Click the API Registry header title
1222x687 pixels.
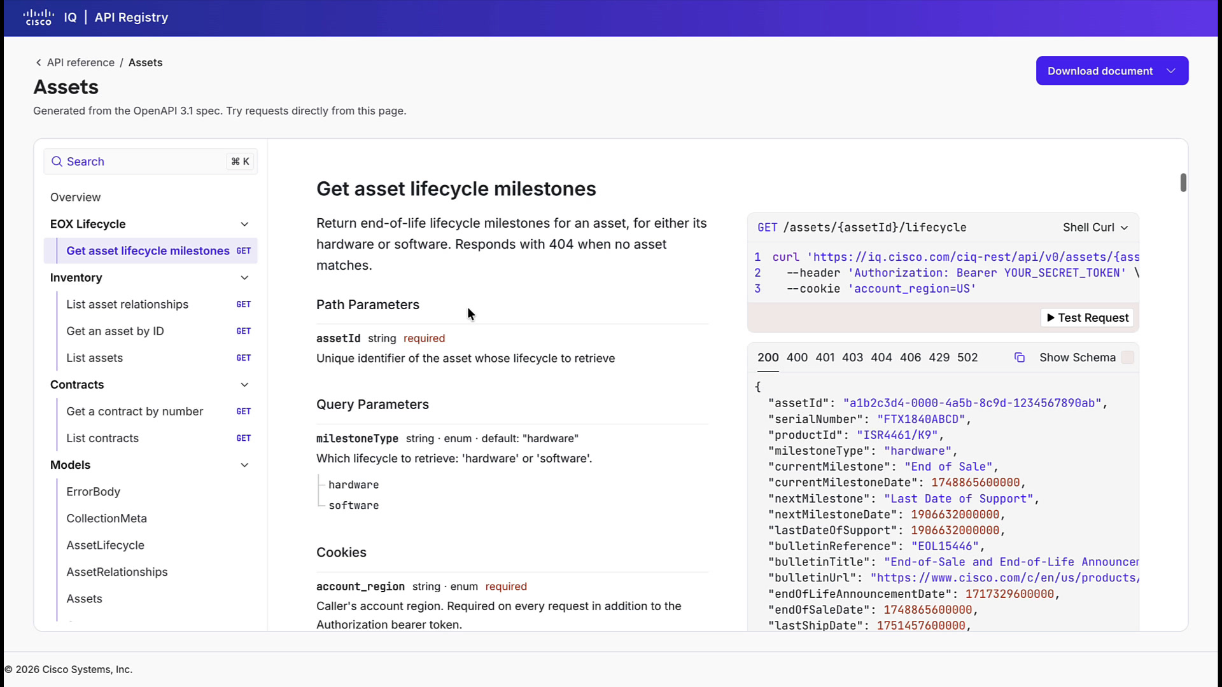(x=131, y=17)
